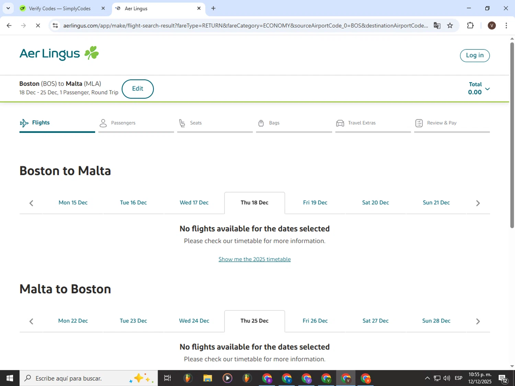Show hidden system tray icons

(427, 378)
